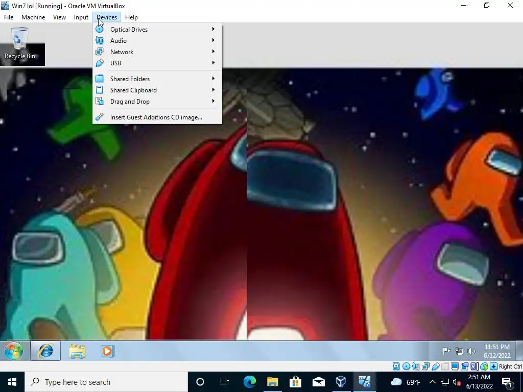Show hidden host tray icons chevron
Image resolution: width=523 pixels, height=392 pixels.
click(432, 382)
